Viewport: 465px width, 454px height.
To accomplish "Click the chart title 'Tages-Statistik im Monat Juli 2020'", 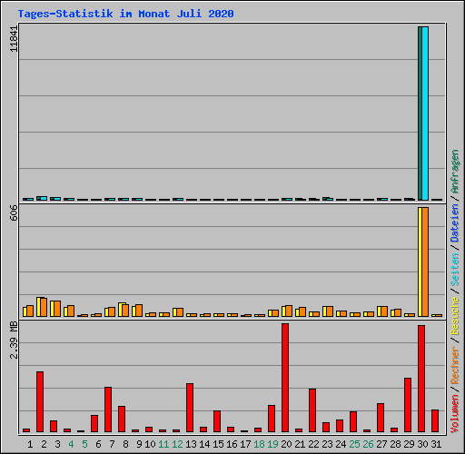I will (x=125, y=14).
